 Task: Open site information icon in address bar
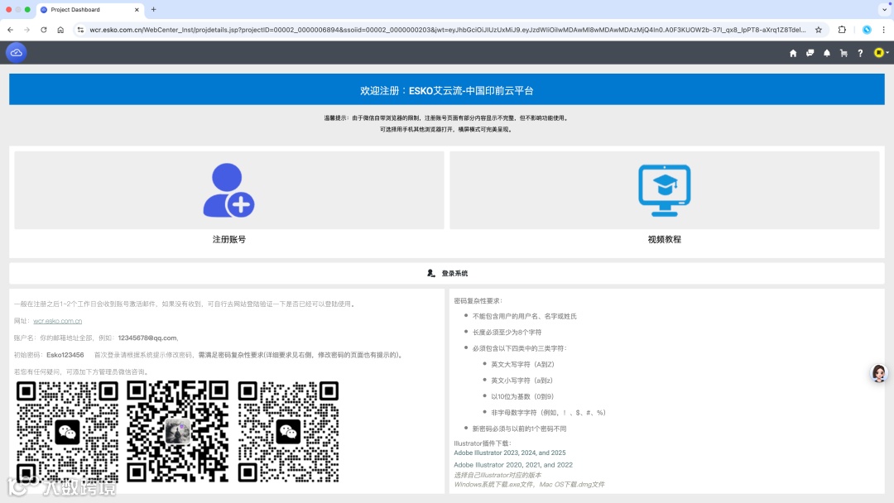[80, 30]
